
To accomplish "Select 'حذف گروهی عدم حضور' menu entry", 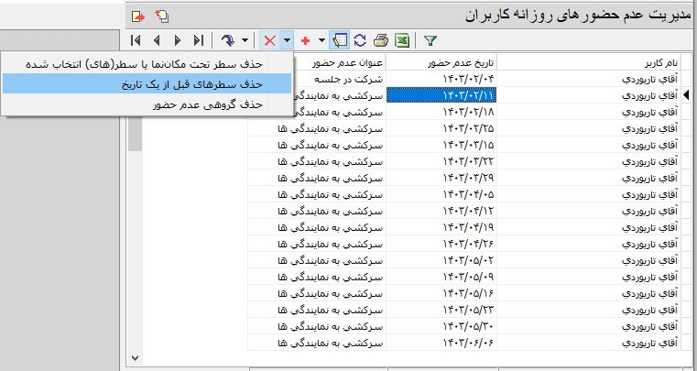I will coord(147,104).
